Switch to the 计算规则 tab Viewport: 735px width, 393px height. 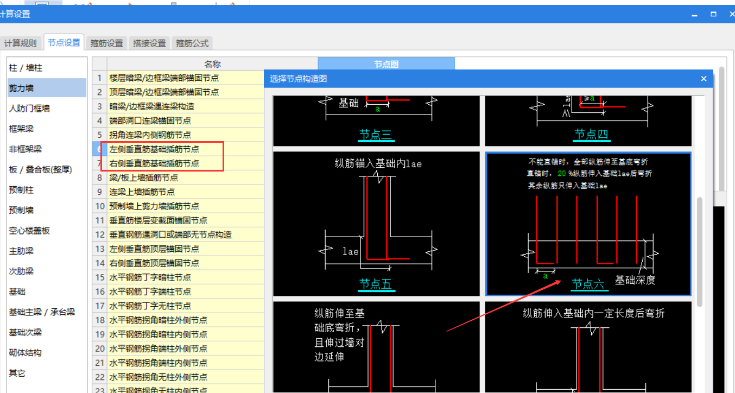pyautogui.click(x=21, y=43)
